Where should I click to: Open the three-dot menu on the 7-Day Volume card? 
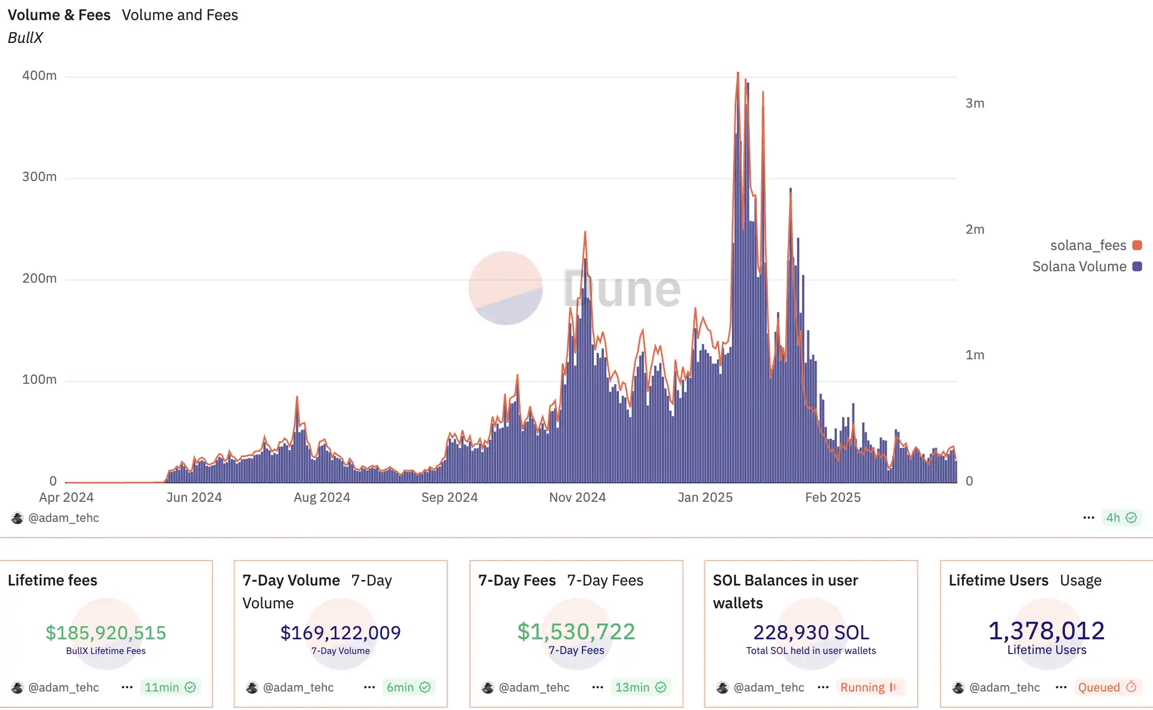[369, 687]
